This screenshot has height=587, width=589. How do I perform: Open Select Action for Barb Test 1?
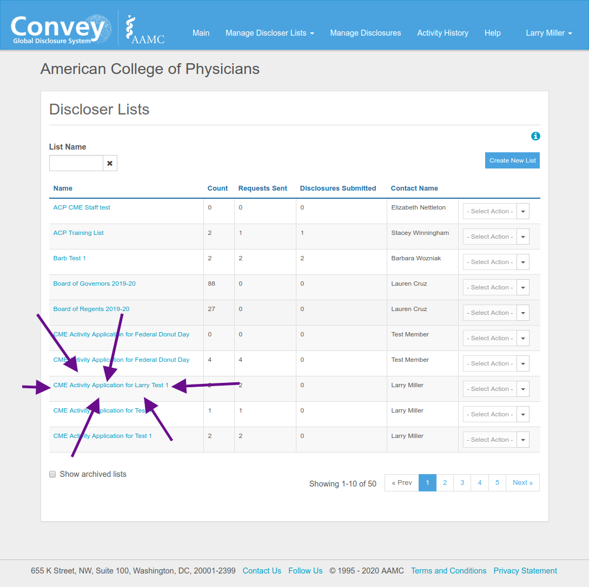coord(496,262)
